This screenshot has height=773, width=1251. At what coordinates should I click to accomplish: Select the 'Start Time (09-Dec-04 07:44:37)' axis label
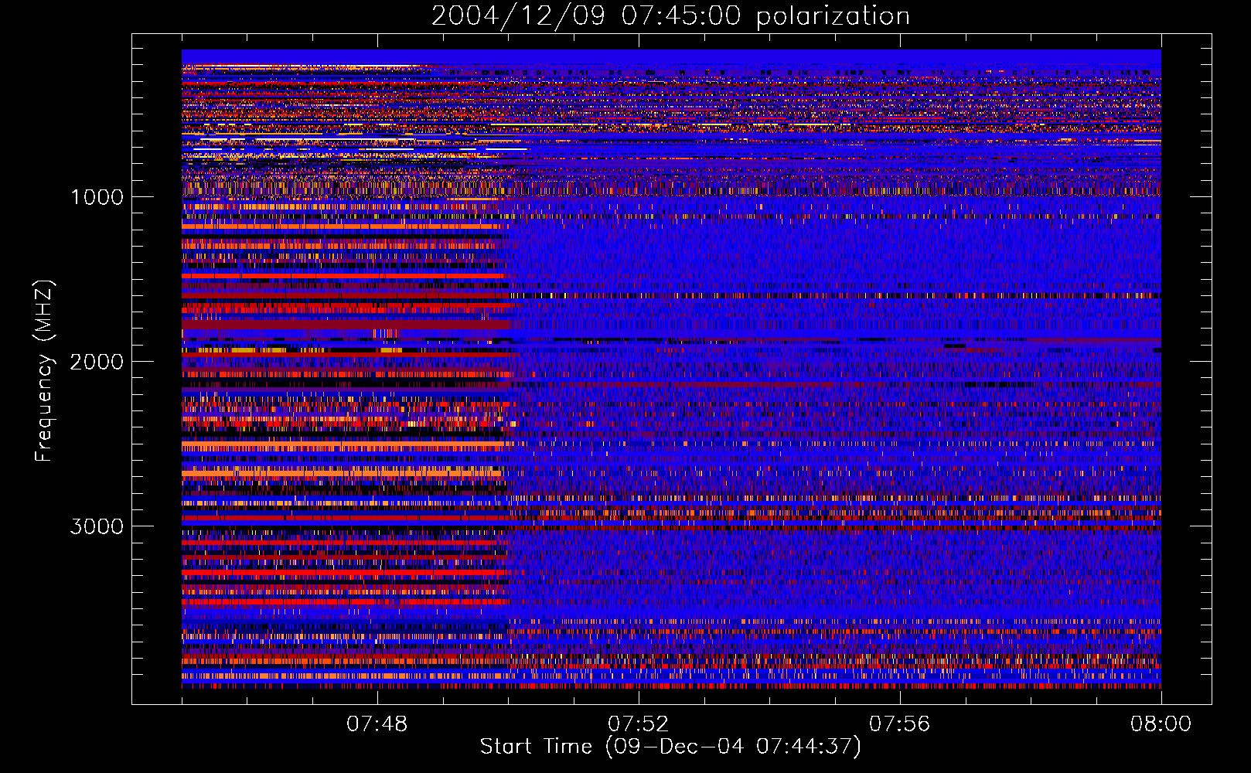click(x=670, y=747)
